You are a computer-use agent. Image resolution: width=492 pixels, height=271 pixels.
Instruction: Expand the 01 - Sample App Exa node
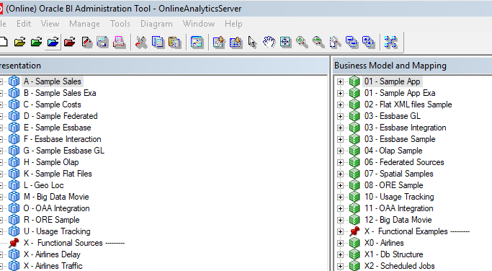[x=340, y=93]
